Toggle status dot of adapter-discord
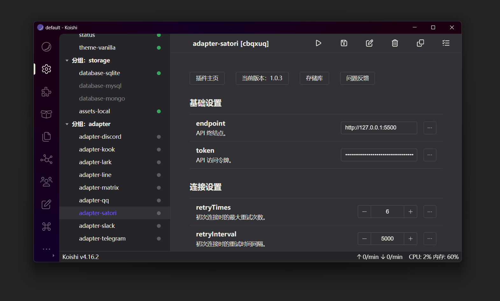 (x=159, y=137)
